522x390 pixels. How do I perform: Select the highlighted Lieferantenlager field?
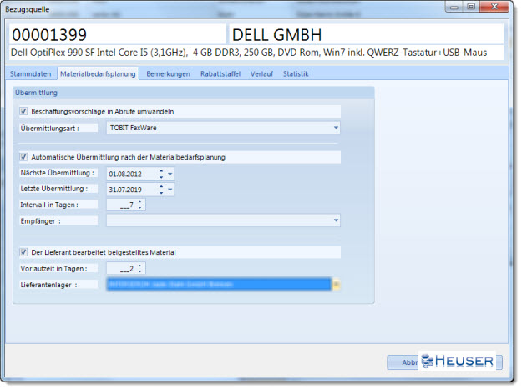(219, 284)
